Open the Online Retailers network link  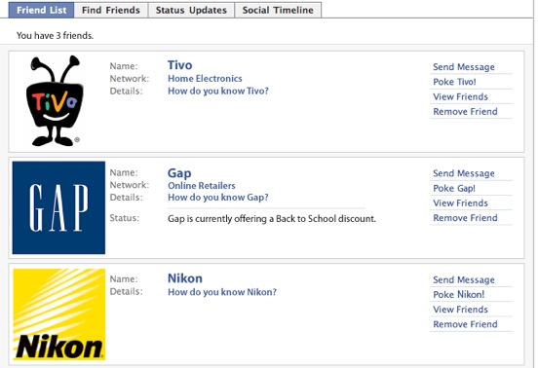pos(202,186)
